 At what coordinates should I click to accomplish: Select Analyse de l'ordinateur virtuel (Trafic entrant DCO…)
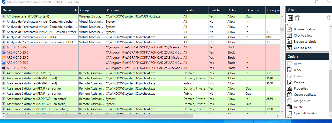point(42,42)
